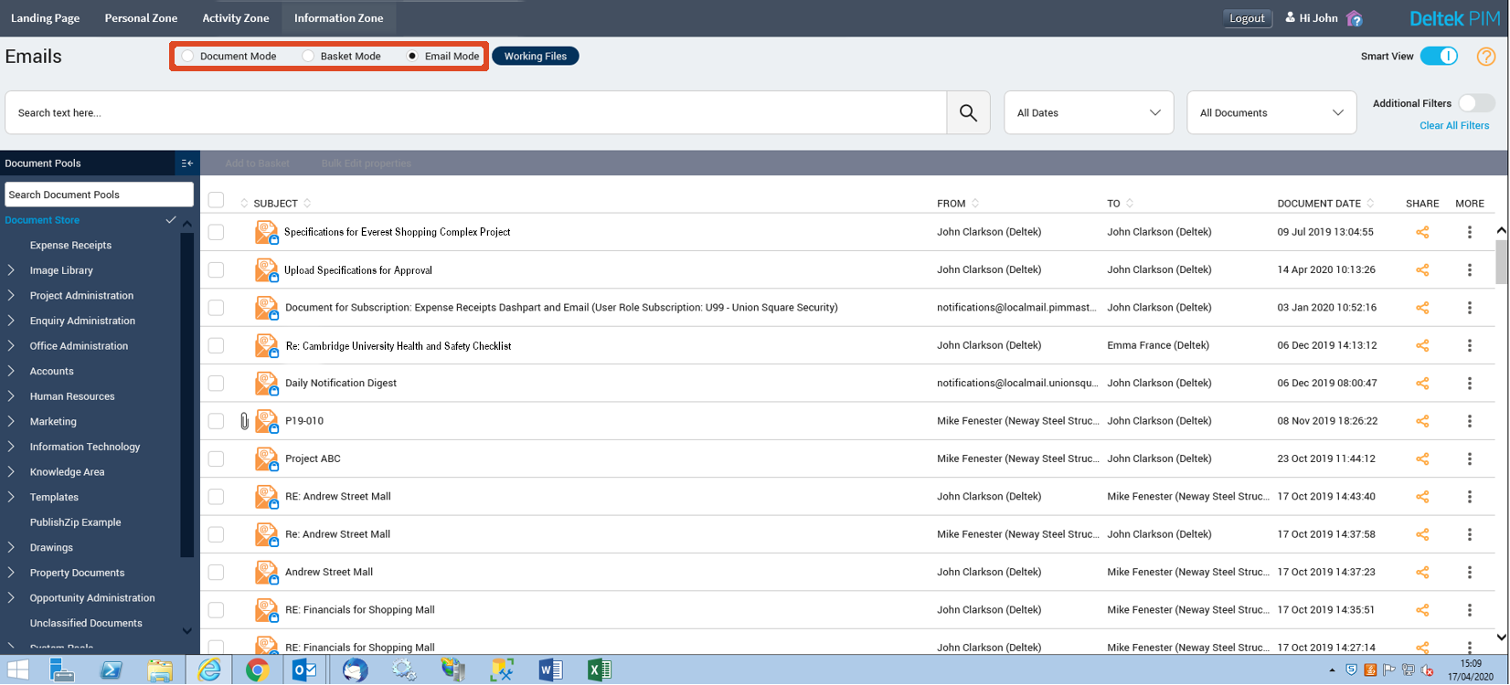The image size is (1510, 685).
Task: Select Expense Receipts in Document Pools
Action: (70, 246)
